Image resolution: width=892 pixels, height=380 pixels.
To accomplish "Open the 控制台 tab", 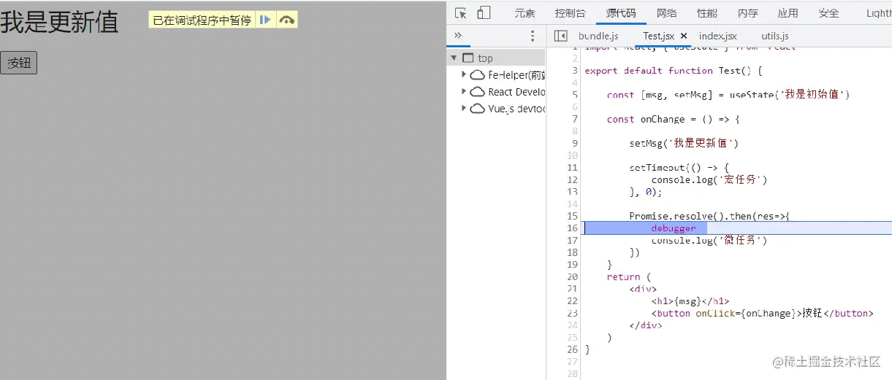I will 570,13.
